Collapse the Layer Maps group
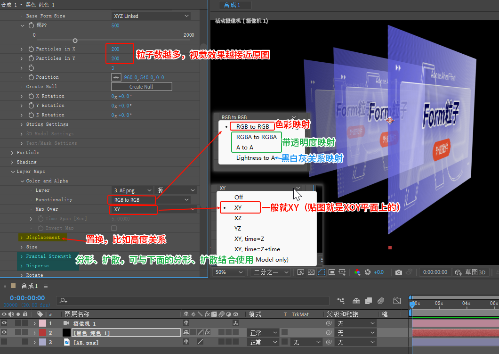Screen dimensions: 499x354 tap(13, 172)
